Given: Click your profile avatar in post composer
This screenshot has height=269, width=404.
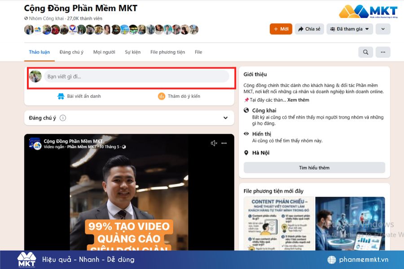Looking at the screenshot, I should pyautogui.click(x=35, y=77).
